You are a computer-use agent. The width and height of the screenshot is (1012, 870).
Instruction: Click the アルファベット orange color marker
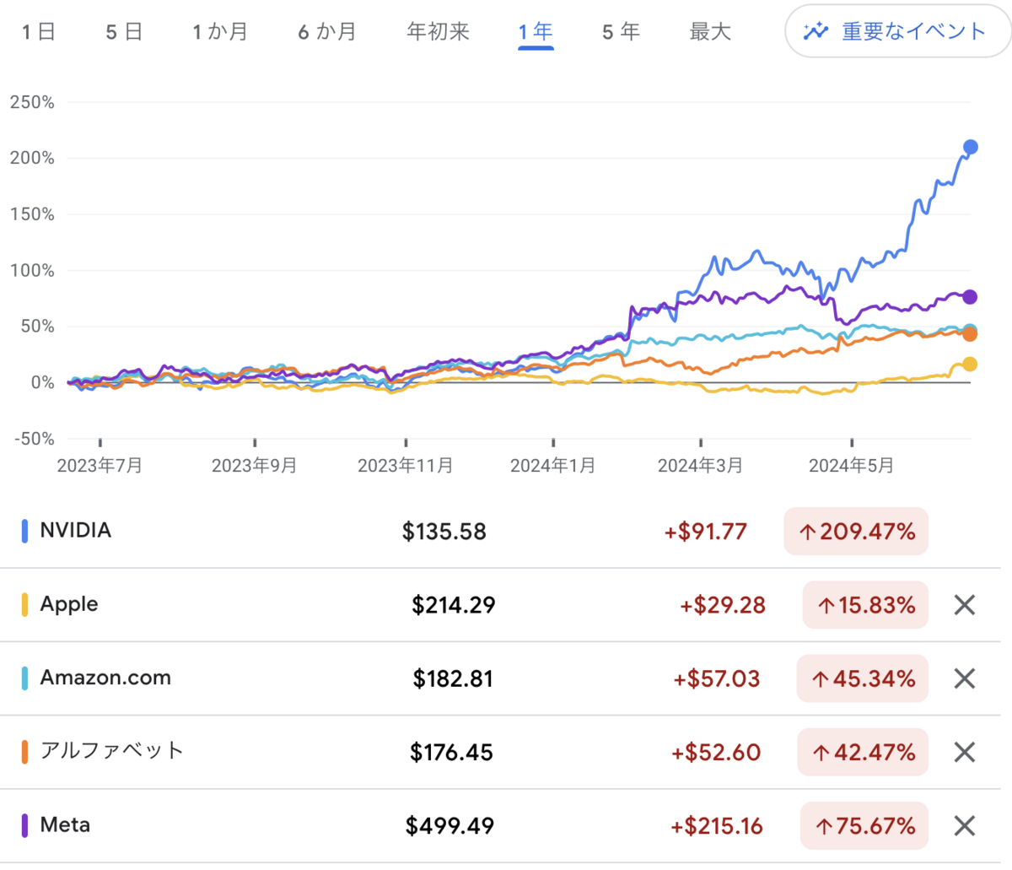tap(26, 751)
